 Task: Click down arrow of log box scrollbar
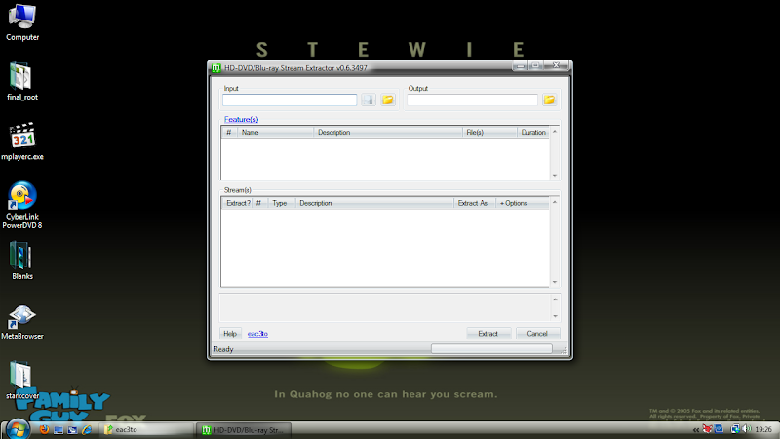[555, 316]
